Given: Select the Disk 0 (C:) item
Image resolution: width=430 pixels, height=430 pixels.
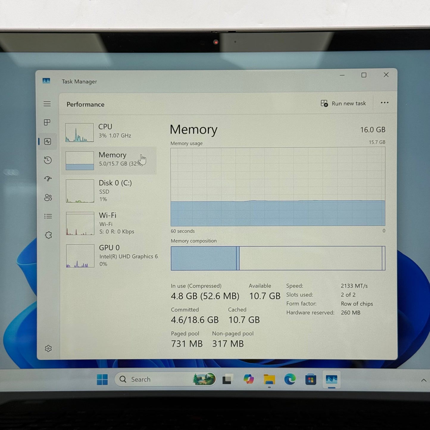Looking at the screenshot, I should tap(109, 191).
